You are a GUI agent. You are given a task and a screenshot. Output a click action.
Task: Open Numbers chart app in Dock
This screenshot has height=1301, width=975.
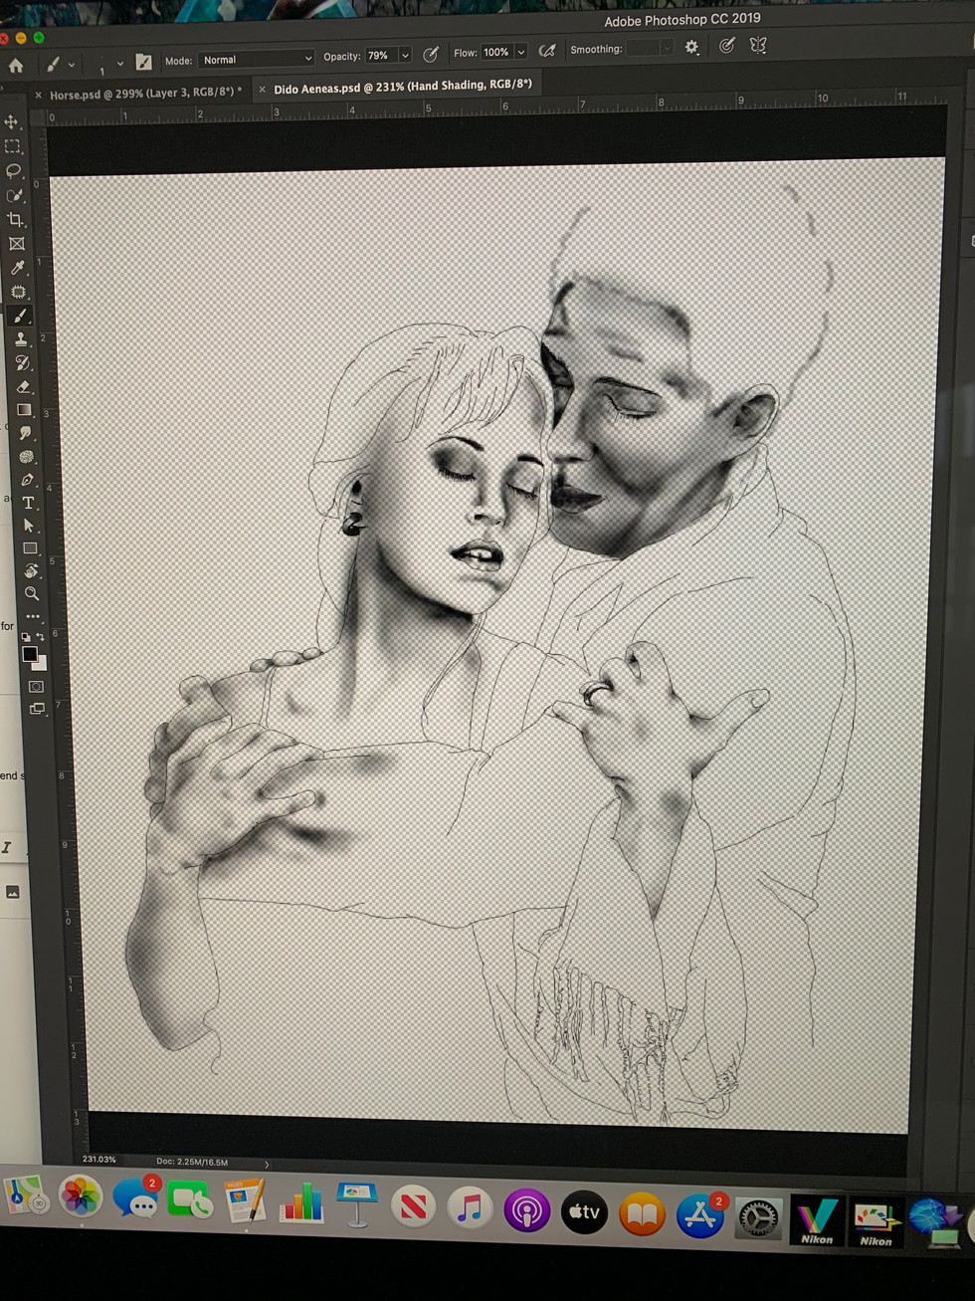300,1203
